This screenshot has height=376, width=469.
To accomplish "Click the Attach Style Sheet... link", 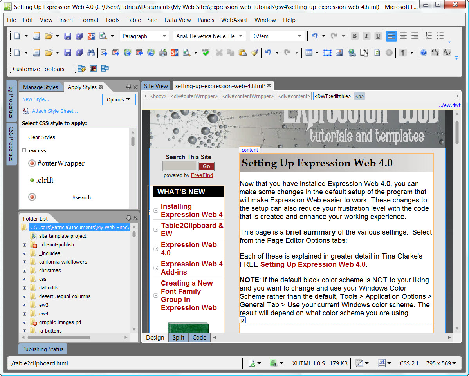I will coord(55,111).
